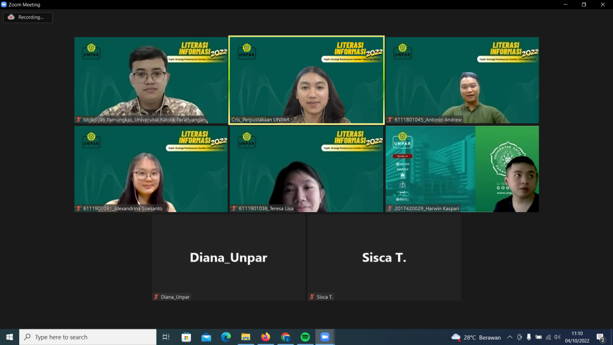Select Cris_Perpustakaan UNPAR video tile

tap(306, 80)
